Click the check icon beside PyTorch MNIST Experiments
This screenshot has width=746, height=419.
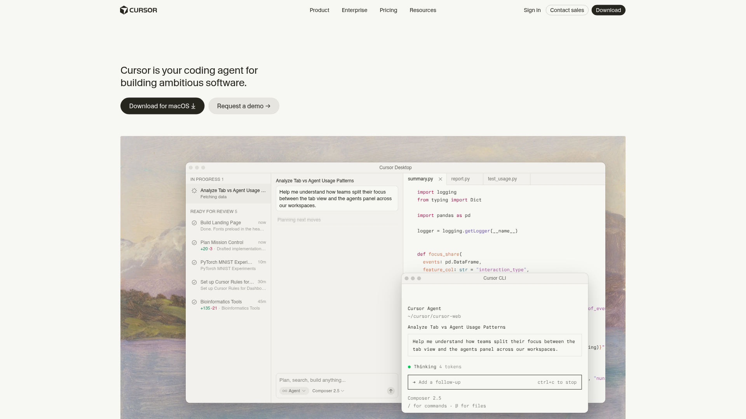[x=194, y=263]
